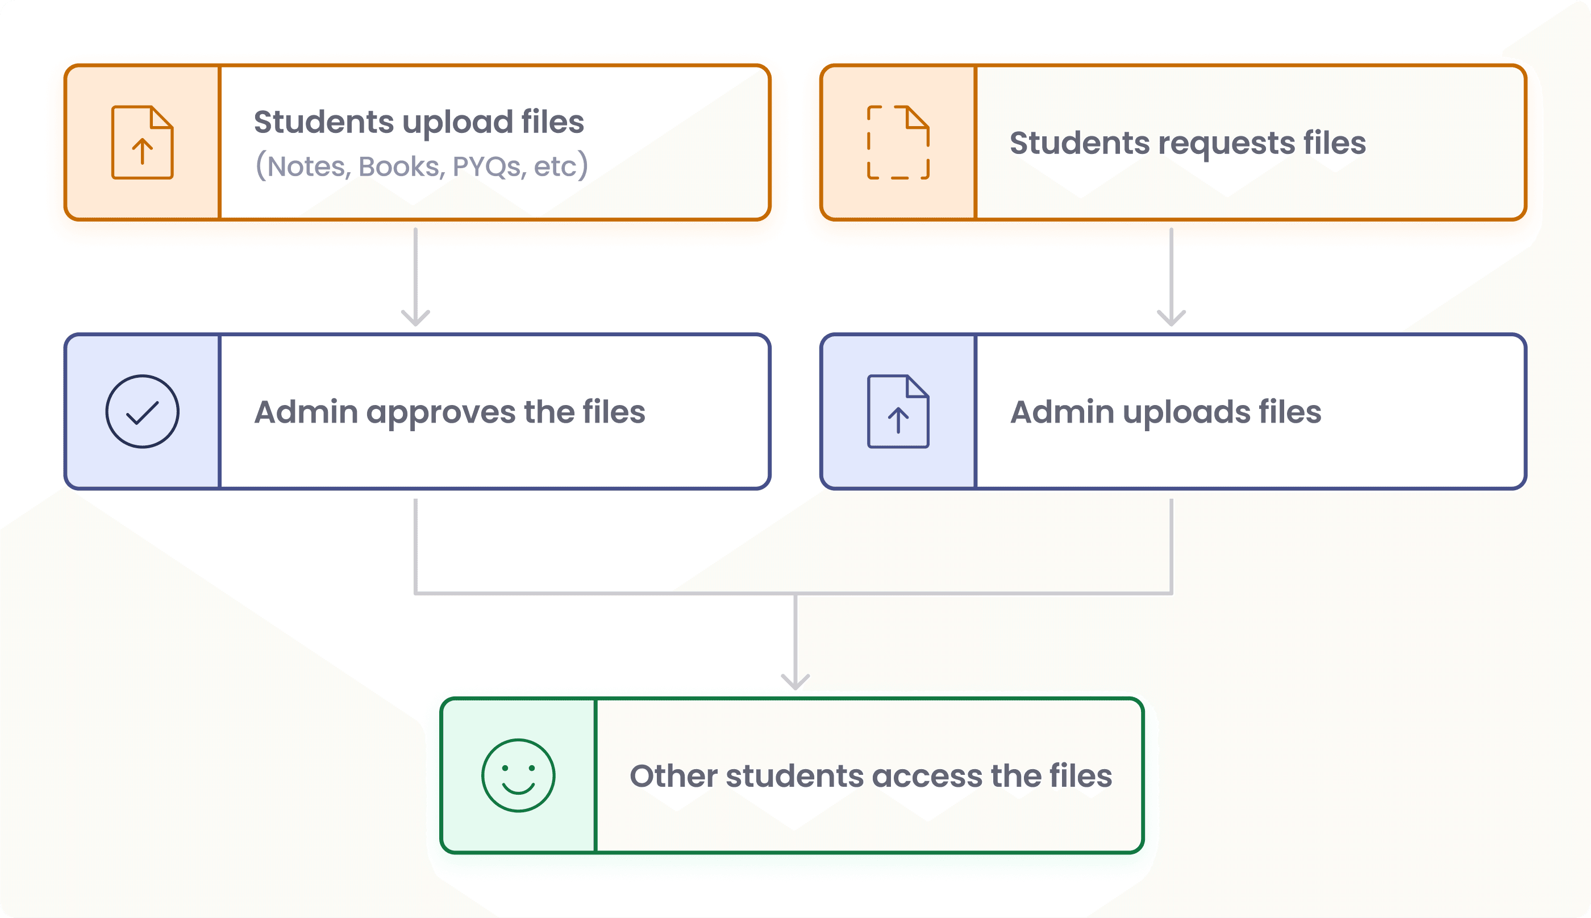Click the dashed file icon for requests

tap(898, 143)
